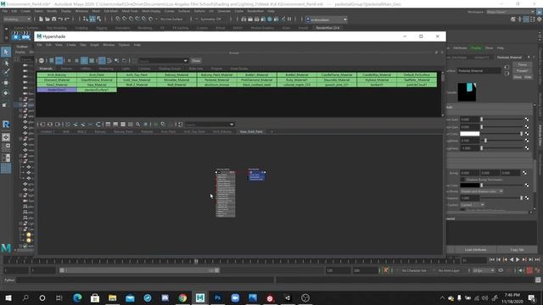Open the browser search filter dropdown
The width and height of the screenshot is (543, 305).
point(185,61)
